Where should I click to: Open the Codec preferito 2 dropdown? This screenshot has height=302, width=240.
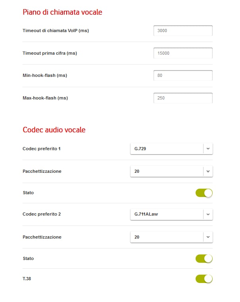tap(171, 214)
